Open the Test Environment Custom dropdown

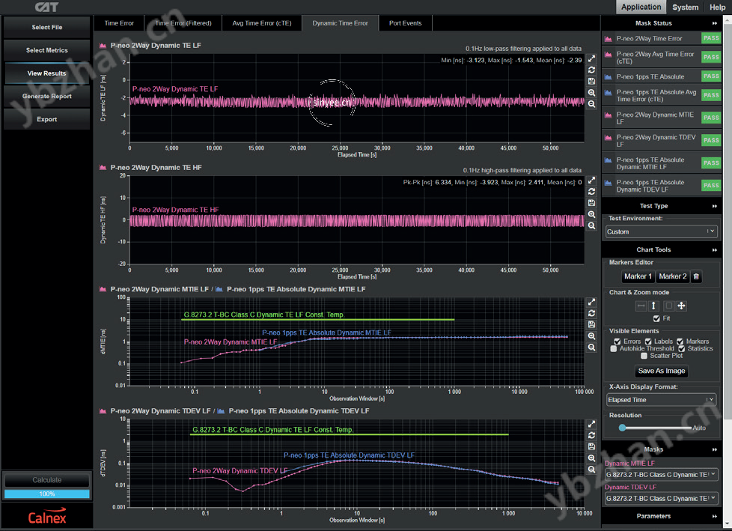(661, 231)
